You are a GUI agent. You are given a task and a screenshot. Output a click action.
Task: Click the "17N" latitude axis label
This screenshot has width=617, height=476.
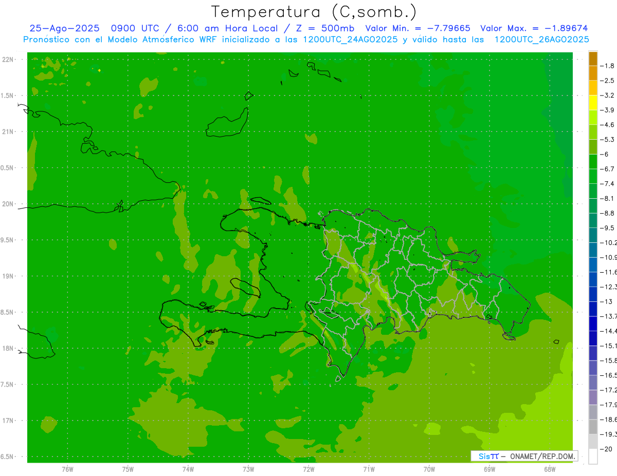7,421
